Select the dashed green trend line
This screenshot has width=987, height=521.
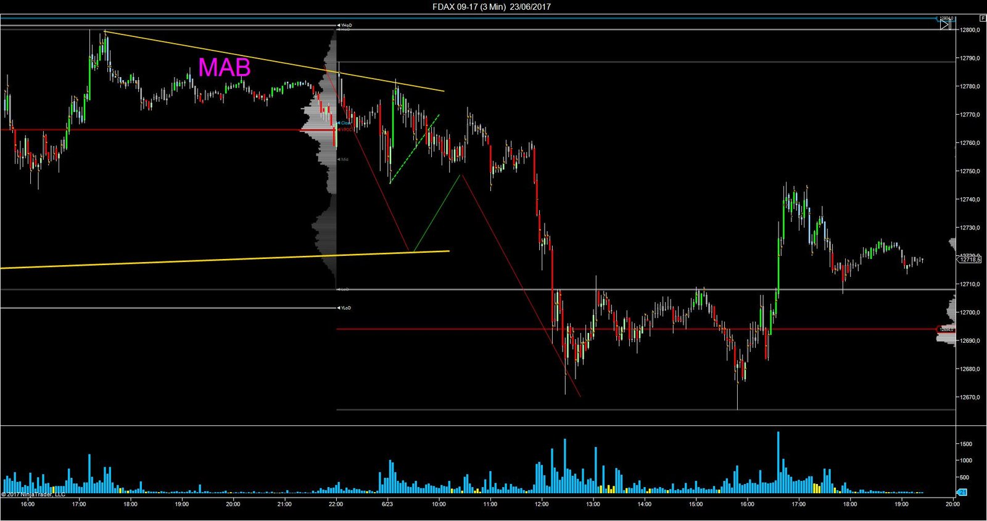[415, 149]
